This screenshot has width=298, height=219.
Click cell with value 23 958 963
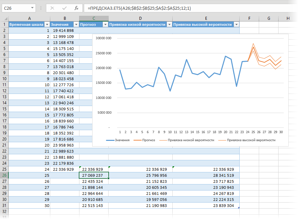click(x=65, y=145)
